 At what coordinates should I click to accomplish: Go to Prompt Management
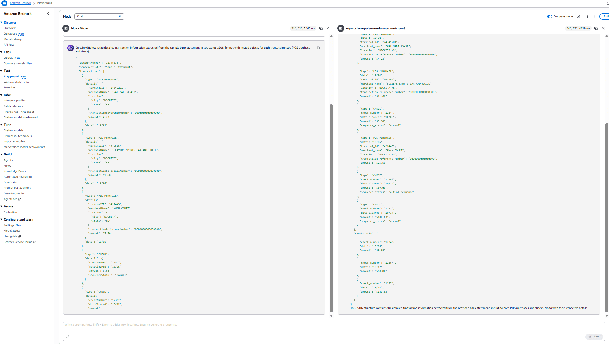17,188
